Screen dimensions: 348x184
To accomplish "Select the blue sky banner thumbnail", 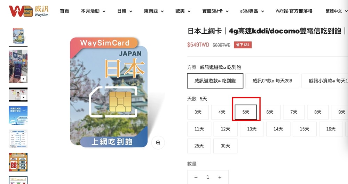I will click(18, 115).
